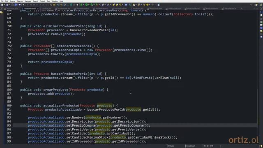The height and width of the screenshot is (148, 263).
Task: Open the Window menu
Action: [55, 1]
